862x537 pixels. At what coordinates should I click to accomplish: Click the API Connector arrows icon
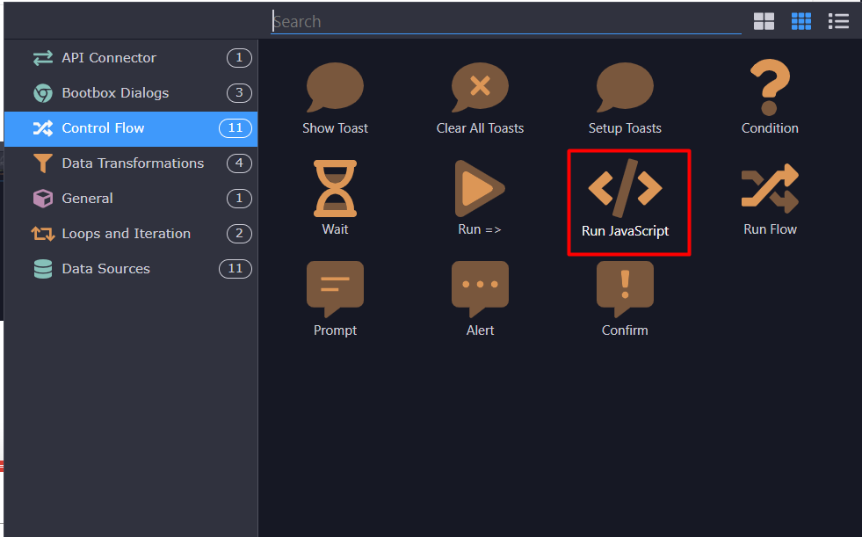click(x=43, y=58)
